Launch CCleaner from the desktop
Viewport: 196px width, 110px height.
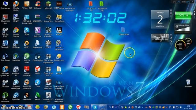point(38,5)
